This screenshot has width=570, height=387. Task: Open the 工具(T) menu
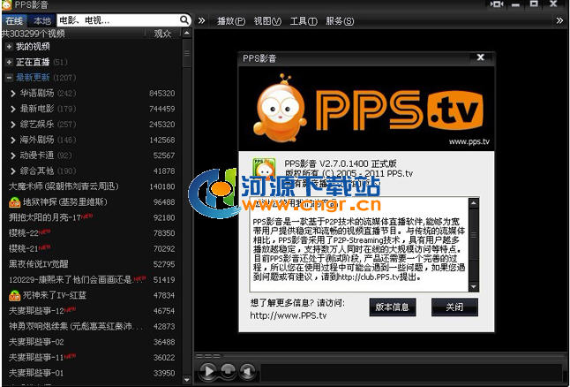click(303, 20)
